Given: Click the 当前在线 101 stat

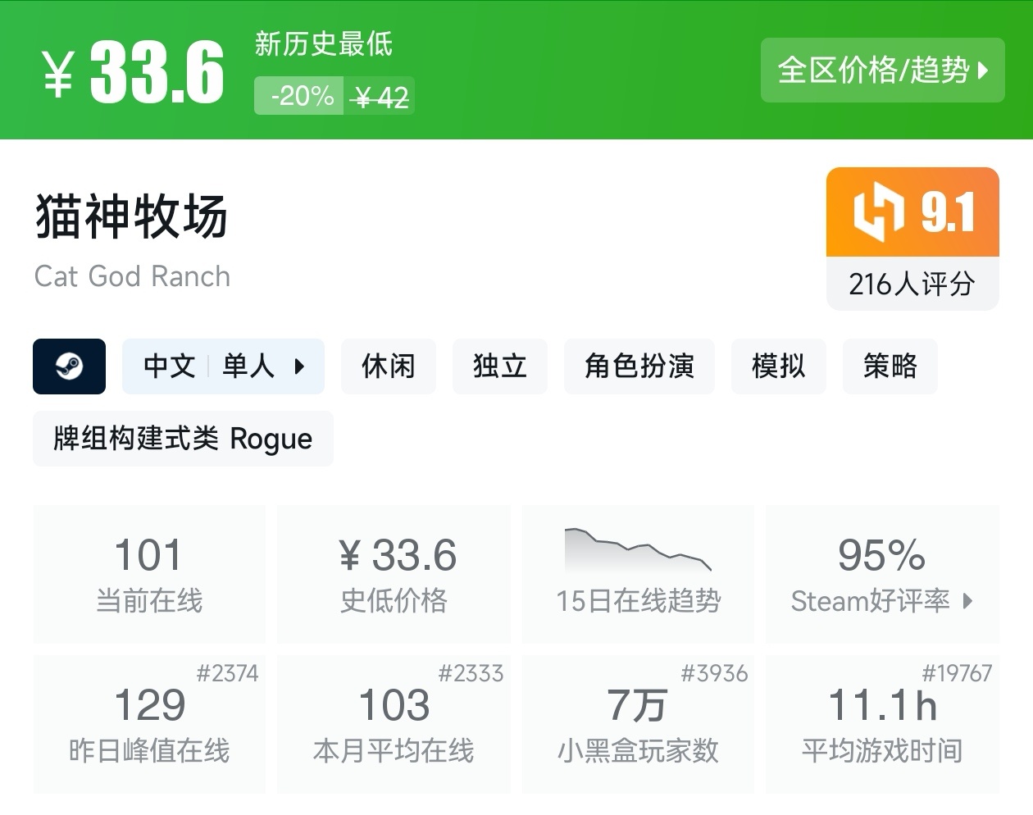Looking at the screenshot, I should tap(149, 574).
